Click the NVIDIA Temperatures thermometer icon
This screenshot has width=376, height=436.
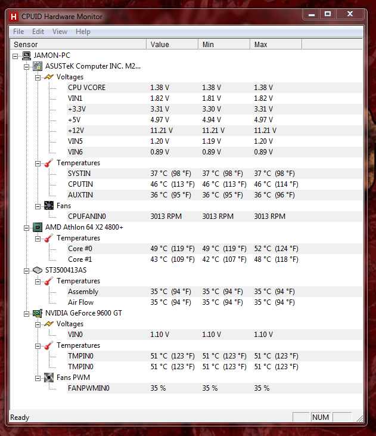pos(49,345)
